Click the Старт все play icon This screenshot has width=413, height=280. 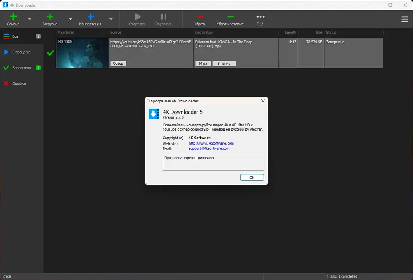138,17
